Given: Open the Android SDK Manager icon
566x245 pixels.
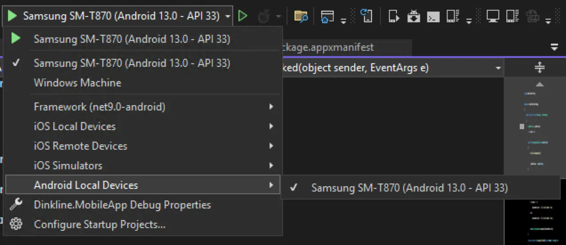Looking at the screenshot, I should [x=414, y=16].
